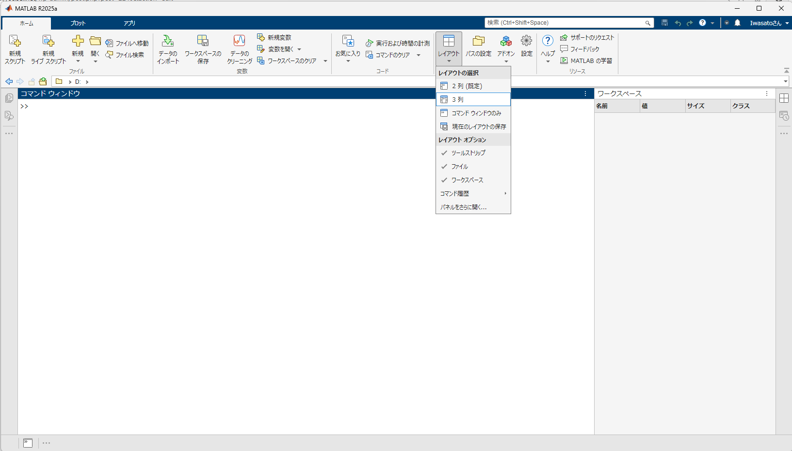Open Data Cleaning (データのクリーニング) tool

(x=240, y=42)
